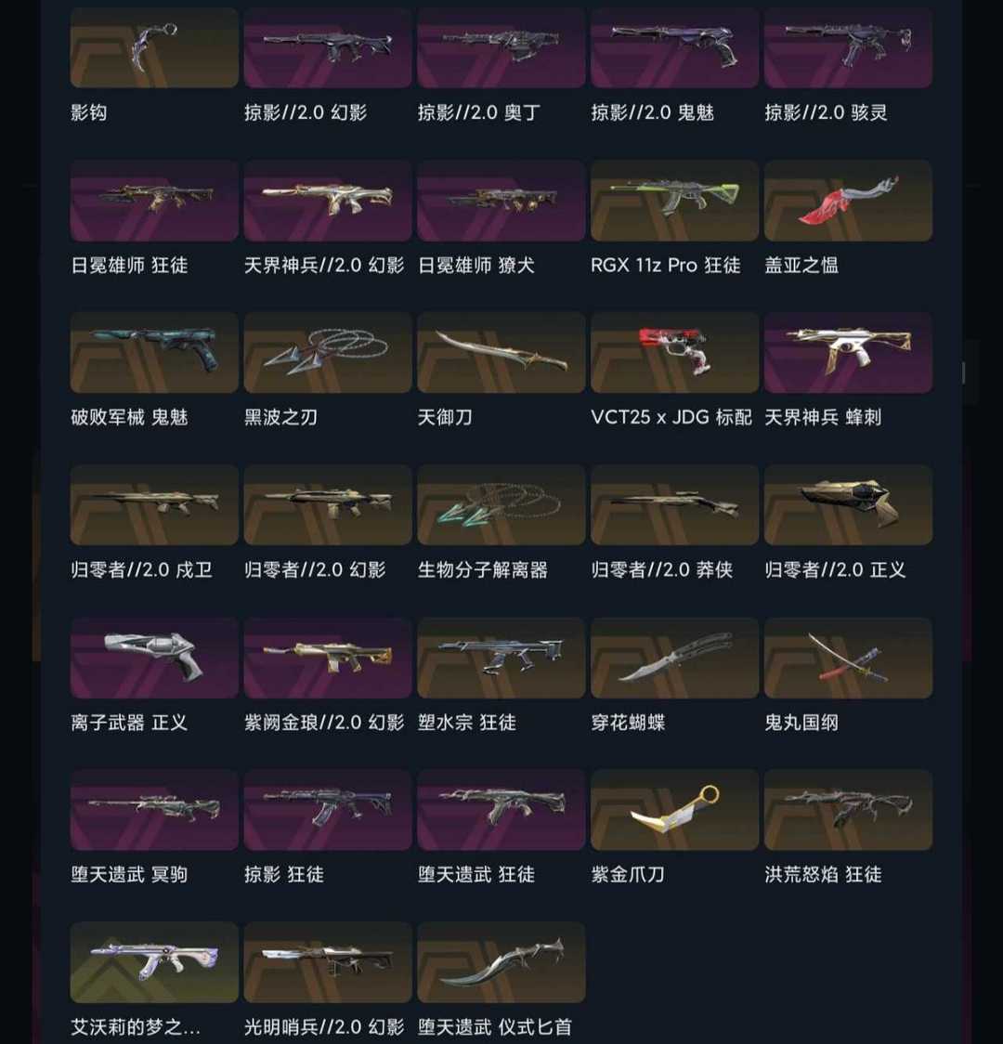Select the 艾沃莉的梦之... skin thumbnail
This screenshot has height=1044, width=1003.
[154, 962]
